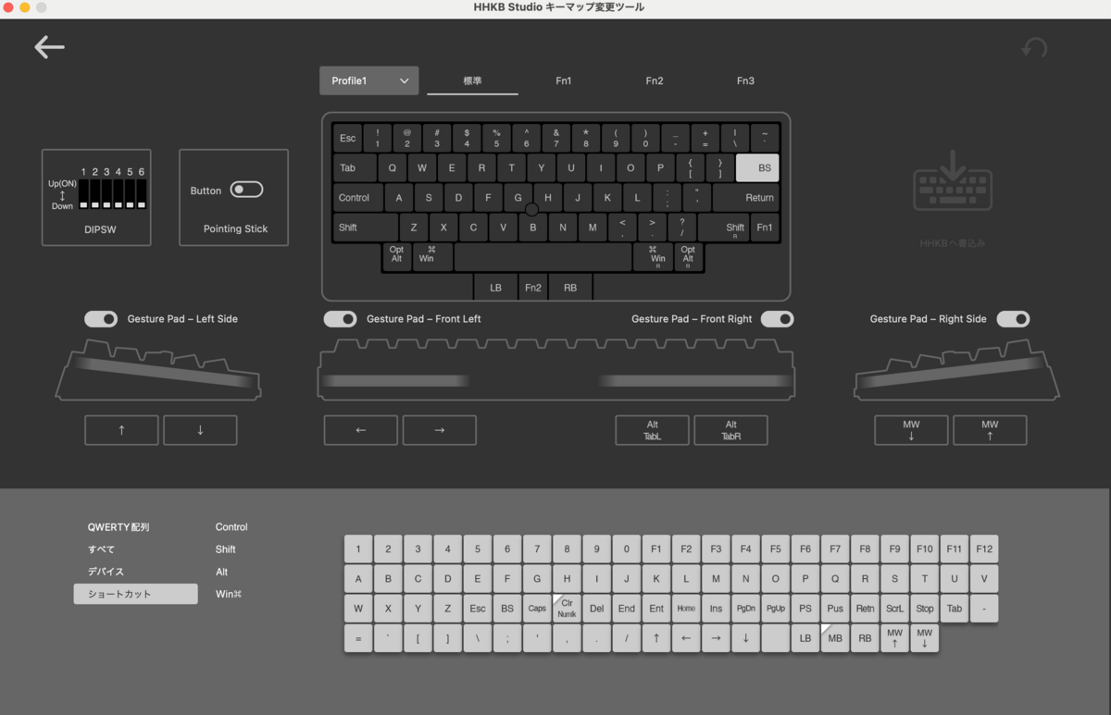This screenshot has height=715, width=1111.
Task: Switch to the Fn2 layer tab
Action: coord(655,80)
